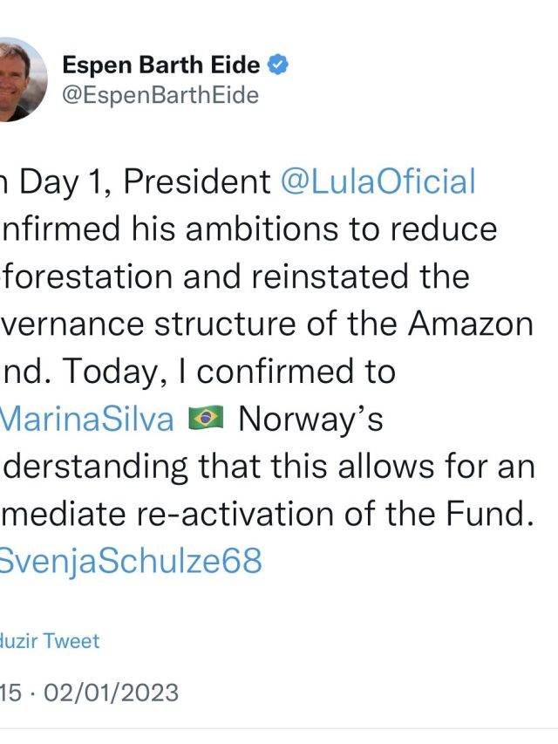Go to the SvenjaSchulze68 mention
The width and height of the screenshot is (558, 744).
131,561
